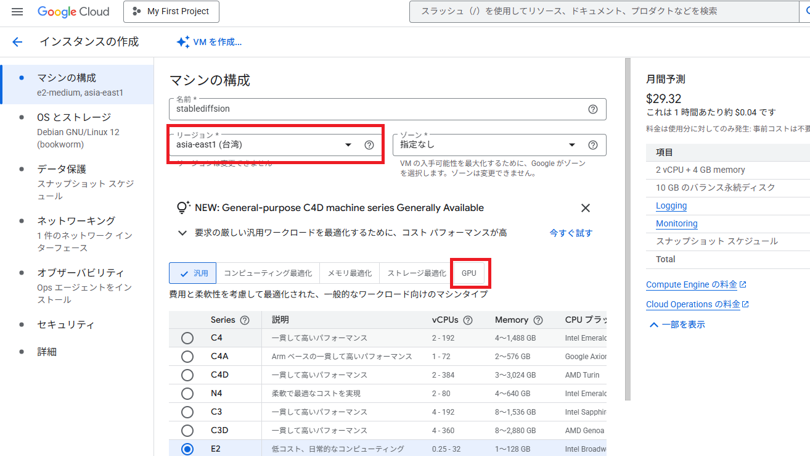Open the Compute Engine の料金 link
This screenshot has height=456, width=810.
pyautogui.click(x=696, y=284)
